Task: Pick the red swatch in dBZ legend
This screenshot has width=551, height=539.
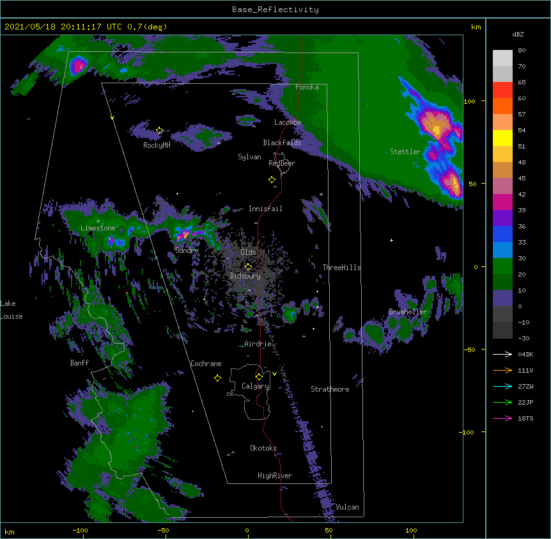Action: coord(502,90)
